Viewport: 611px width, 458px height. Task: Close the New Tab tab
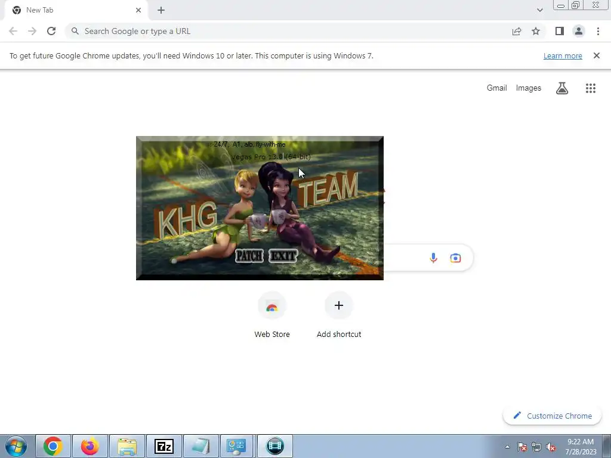pos(138,10)
